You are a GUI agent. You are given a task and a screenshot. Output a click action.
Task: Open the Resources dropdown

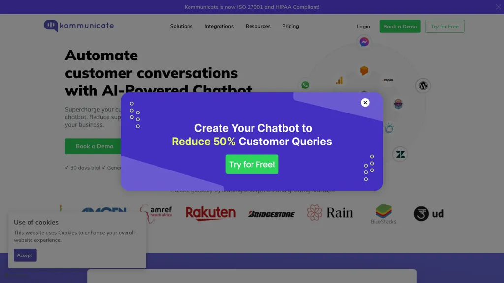pos(258,26)
